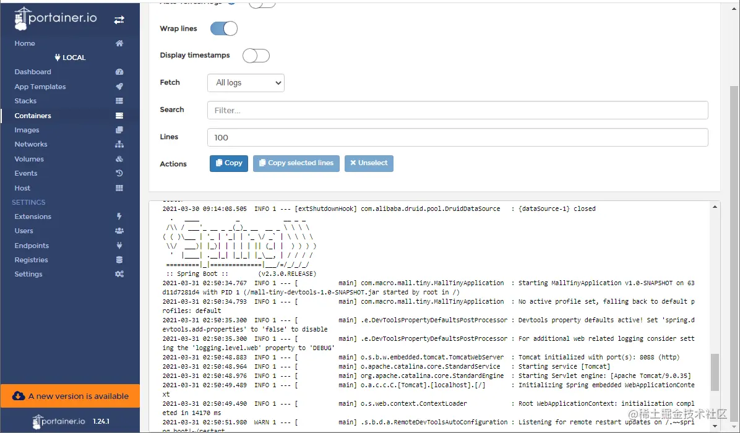Viewport: 740px width, 433px height.
Task: Click the Extensions bolt icon
Action: pos(119,216)
